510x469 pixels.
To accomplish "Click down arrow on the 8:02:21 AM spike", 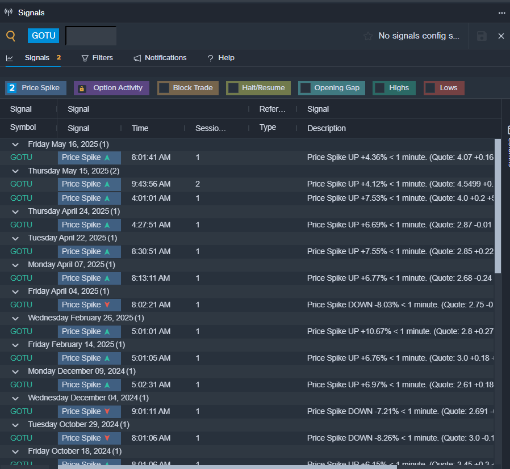I will coord(107,305).
